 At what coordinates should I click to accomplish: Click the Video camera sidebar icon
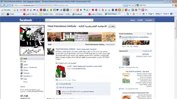(21, 79)
